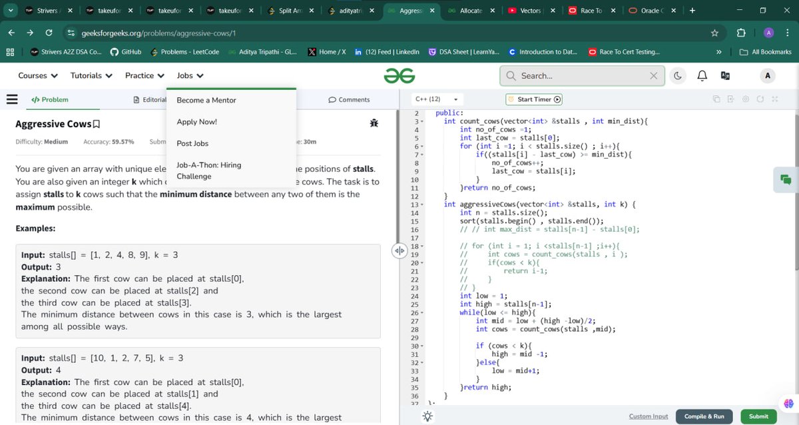Fold the aggressiveCows function at line 13
Viewport: 799px width, 425px height.
(421, 205)
